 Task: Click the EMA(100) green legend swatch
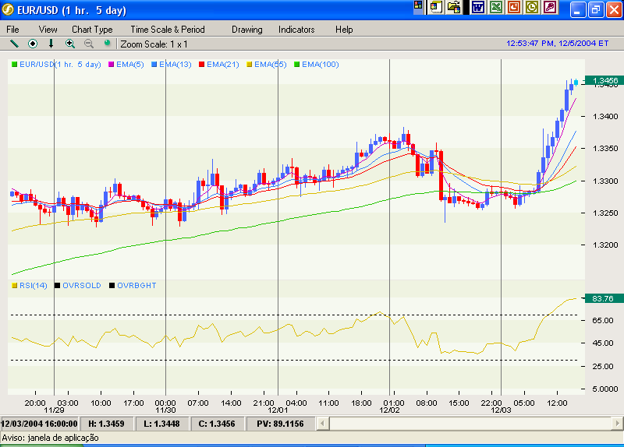(296, 65)
